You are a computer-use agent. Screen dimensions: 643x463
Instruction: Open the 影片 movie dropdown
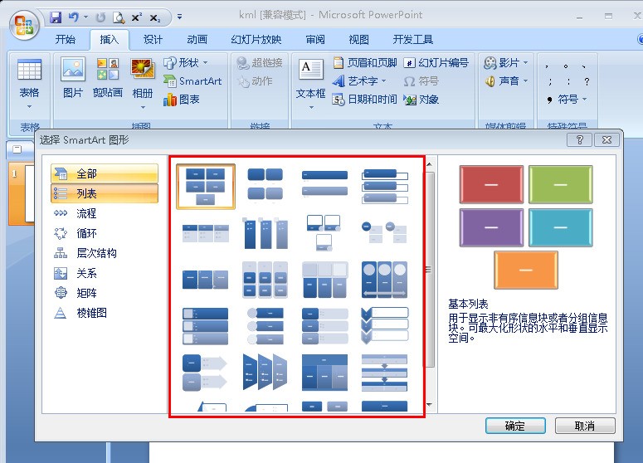[526, 62]
